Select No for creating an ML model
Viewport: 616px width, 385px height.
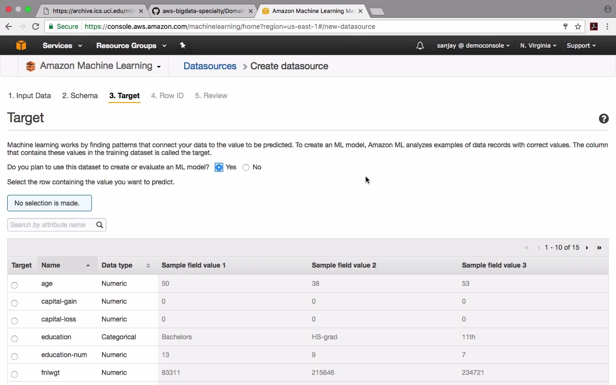(x=246, y=167)
